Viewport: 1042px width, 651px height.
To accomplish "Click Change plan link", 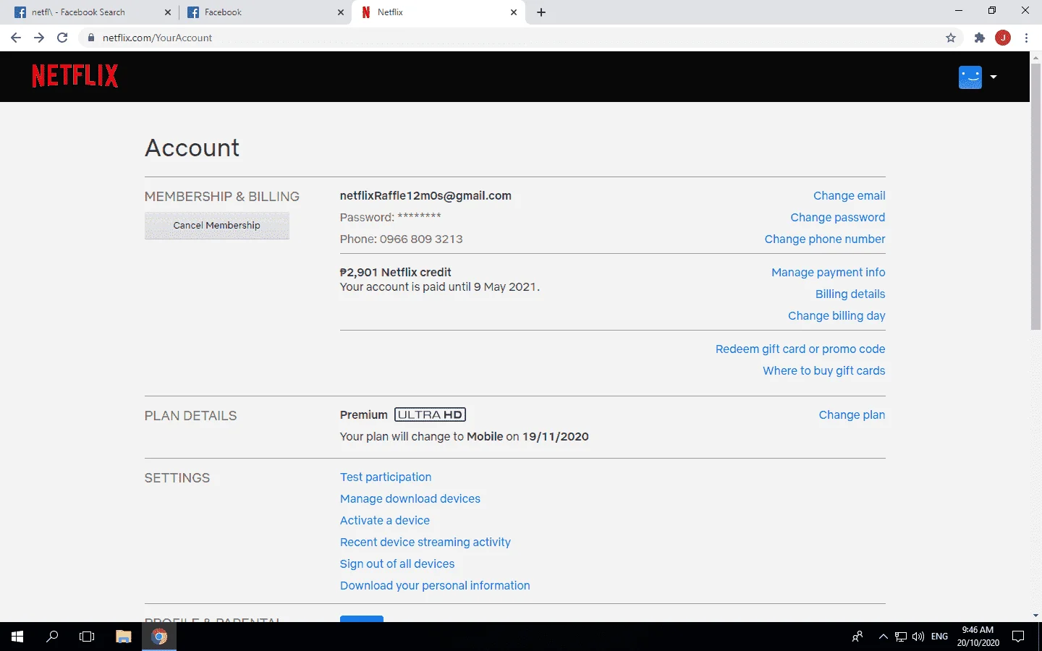I will (852, 414).
